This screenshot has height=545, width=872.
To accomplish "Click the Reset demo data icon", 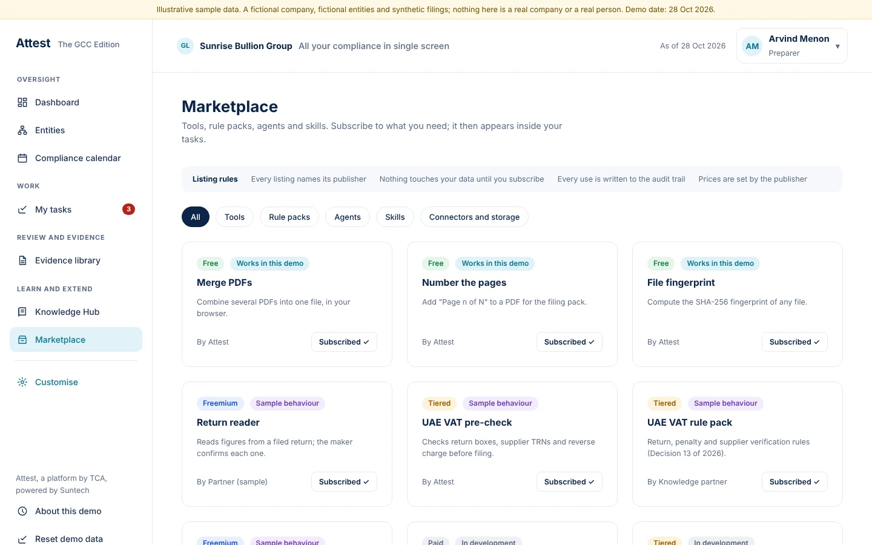I will (22, 539).
